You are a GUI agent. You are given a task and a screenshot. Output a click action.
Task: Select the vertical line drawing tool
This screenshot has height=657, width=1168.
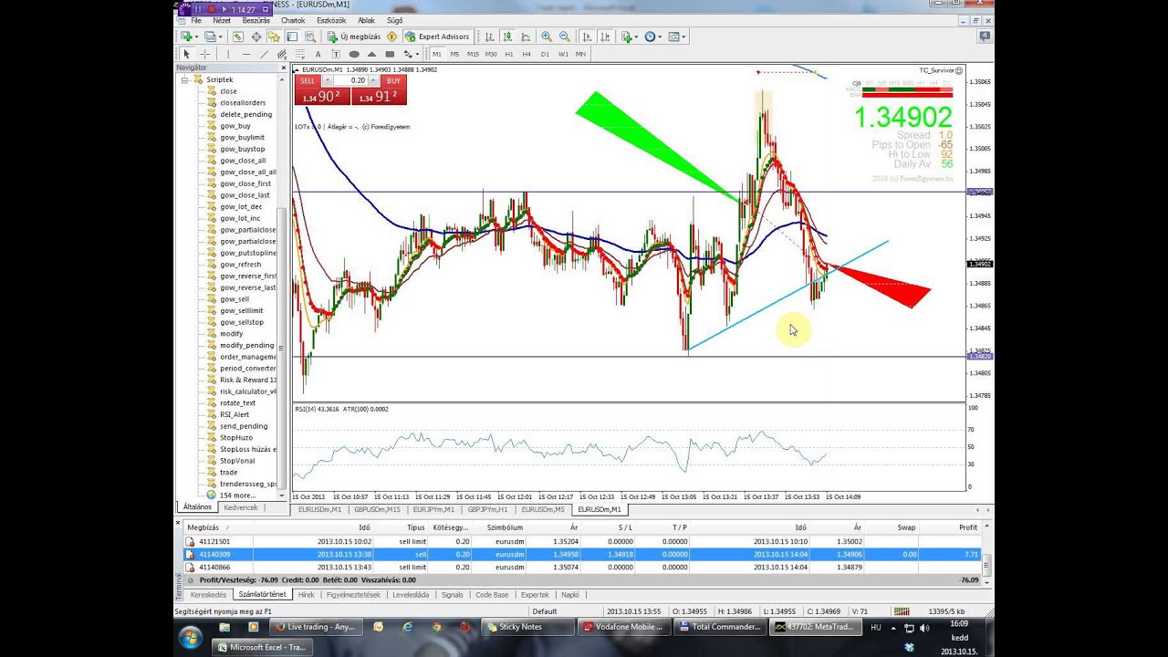click(228, 54)
